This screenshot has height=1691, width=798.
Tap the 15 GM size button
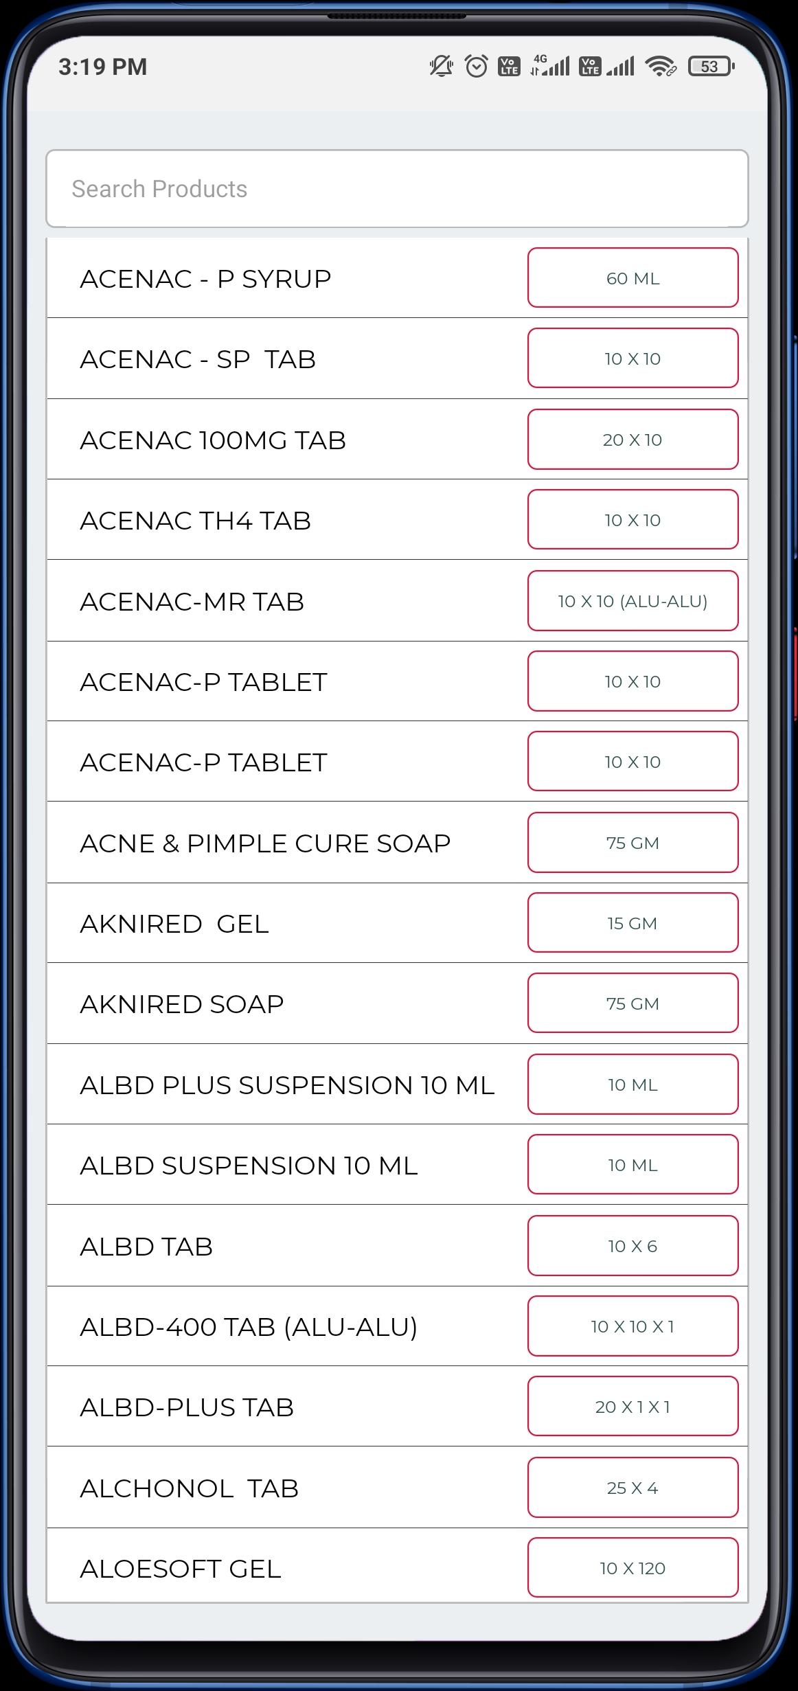click(x=632, y=923)
